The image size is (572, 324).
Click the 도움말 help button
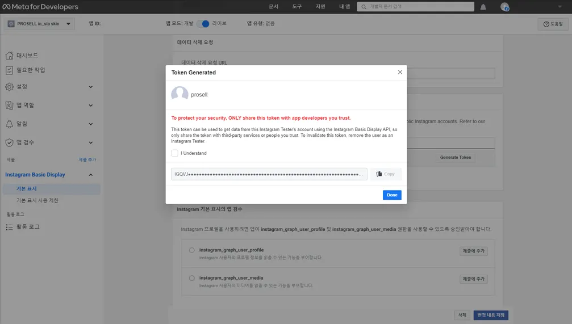point(553,24)
